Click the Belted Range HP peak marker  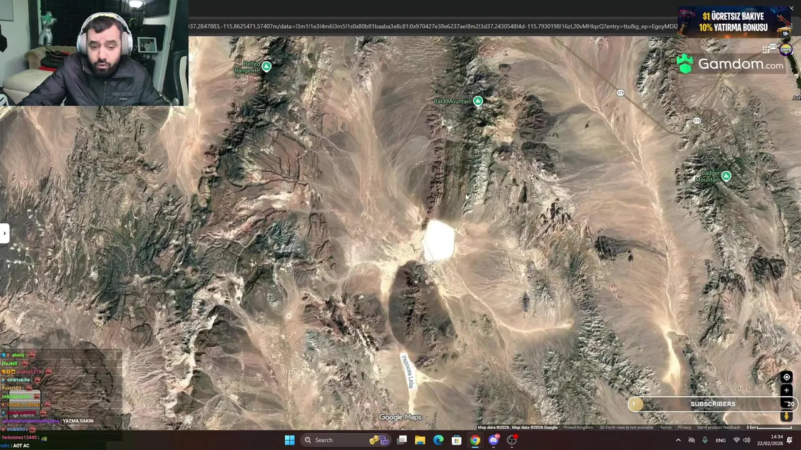(x=267, y=67)
